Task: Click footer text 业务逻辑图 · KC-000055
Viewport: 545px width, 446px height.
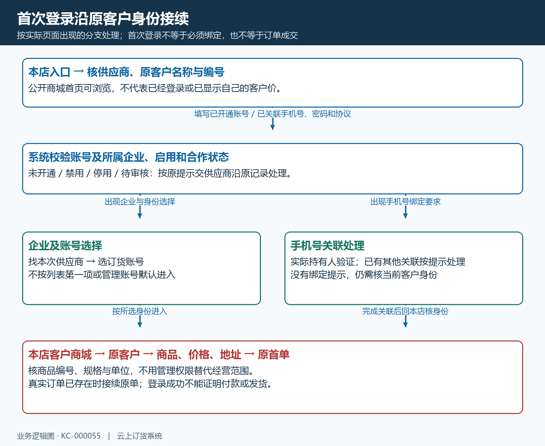Action: 59,436
